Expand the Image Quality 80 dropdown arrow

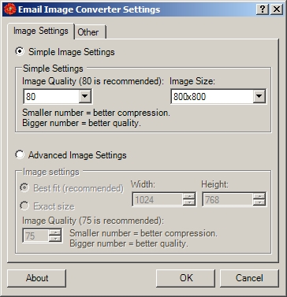pos(85,97)
